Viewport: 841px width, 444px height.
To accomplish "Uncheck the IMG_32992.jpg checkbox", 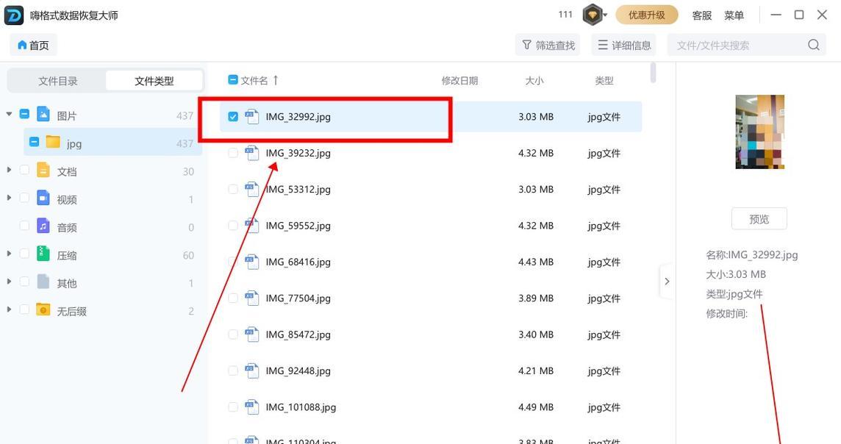I will point(233,116).
